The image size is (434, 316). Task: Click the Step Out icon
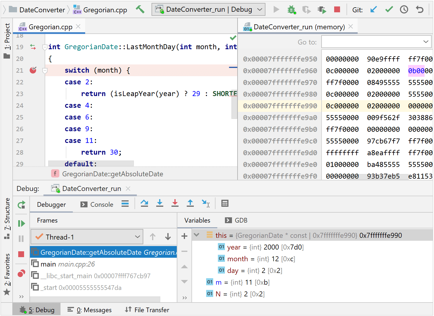coord(190,203)
